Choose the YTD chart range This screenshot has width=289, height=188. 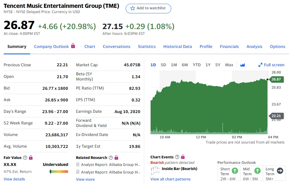click(197, 65)
